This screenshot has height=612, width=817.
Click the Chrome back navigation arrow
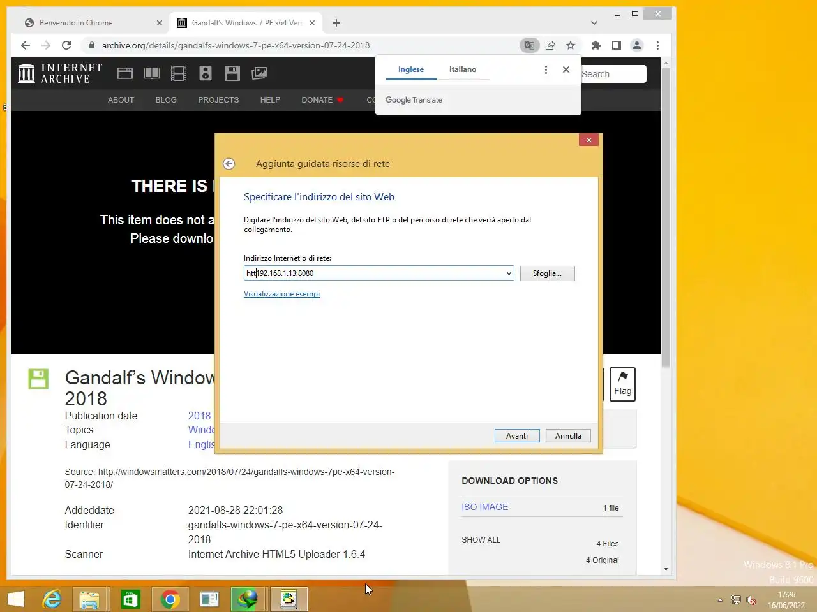pos(26,45)
